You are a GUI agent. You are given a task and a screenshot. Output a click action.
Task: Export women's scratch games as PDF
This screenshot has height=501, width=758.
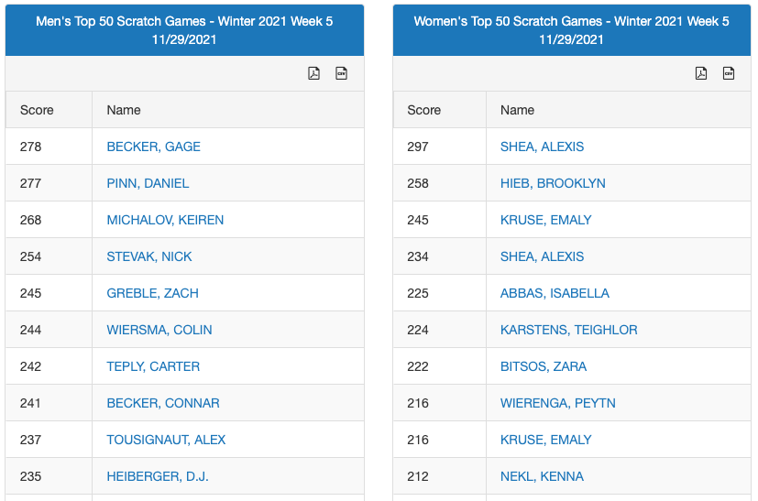pyautogui.click(x=701, y=73)
